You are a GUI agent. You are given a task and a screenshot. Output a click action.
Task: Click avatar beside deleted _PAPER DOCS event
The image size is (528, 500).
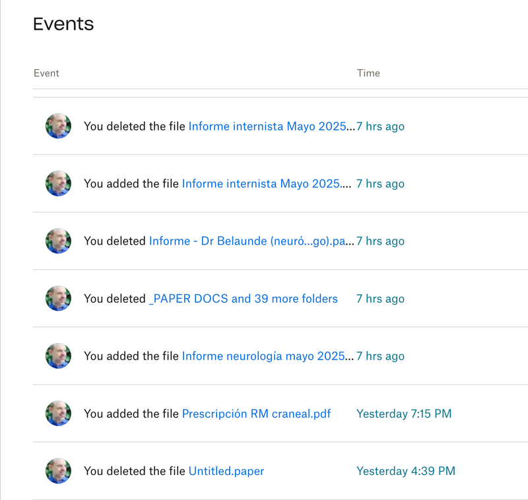pos(58,299)
